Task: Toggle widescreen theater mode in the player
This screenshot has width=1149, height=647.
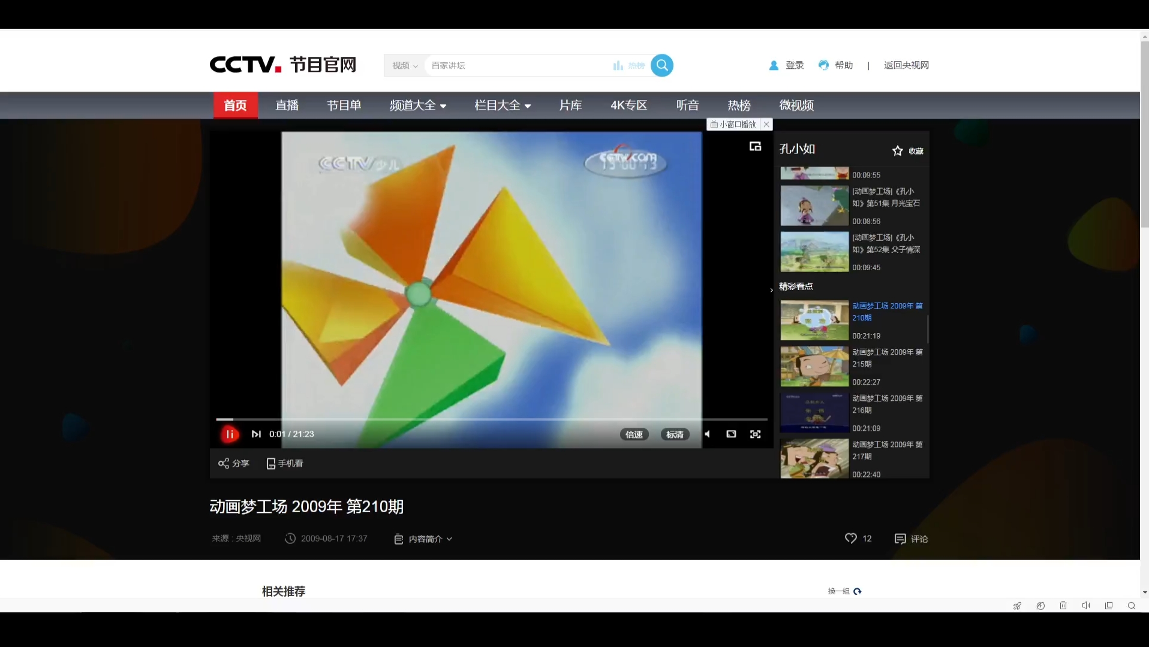Action: point(731,434)
